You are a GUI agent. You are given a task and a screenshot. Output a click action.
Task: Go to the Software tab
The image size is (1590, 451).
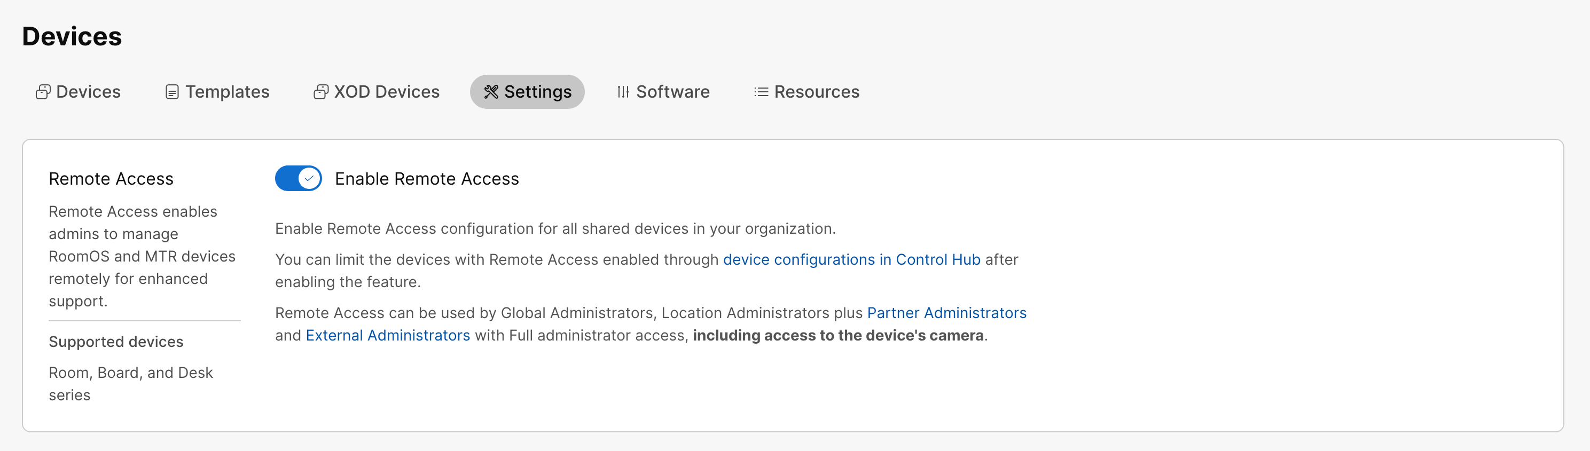point(672,92)
